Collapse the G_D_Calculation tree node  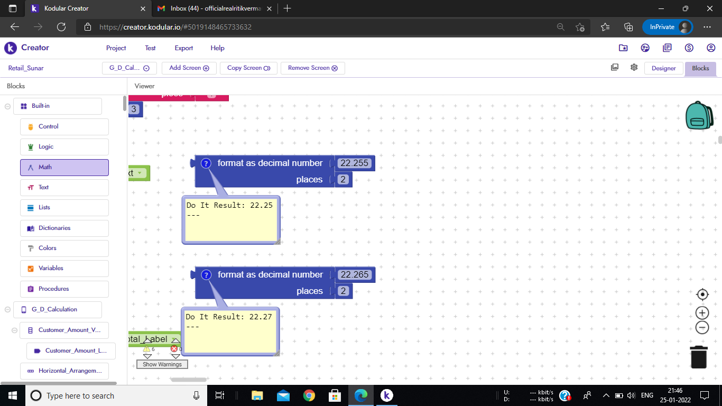coord(7,310)
